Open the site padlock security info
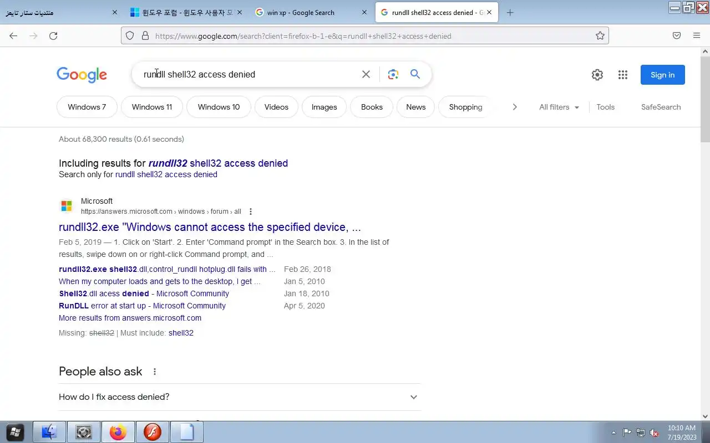This screenshot has width=710, height=443. click(x=145, y=36)
